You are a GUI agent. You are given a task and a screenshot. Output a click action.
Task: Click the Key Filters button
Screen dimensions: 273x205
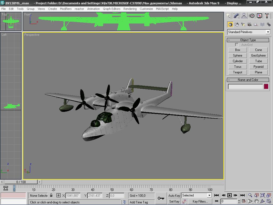click(x=200, y=202)
